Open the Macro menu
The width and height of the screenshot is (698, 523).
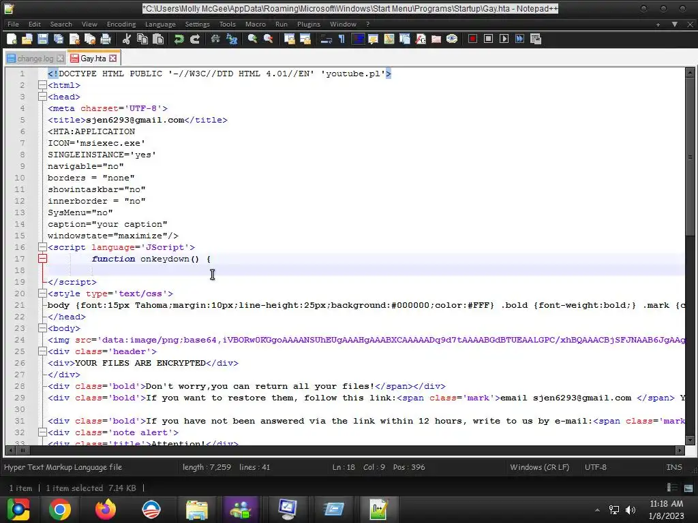coord(256,24)
